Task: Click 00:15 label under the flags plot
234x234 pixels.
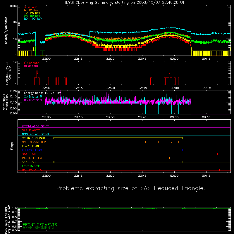Action: (206, 176)
